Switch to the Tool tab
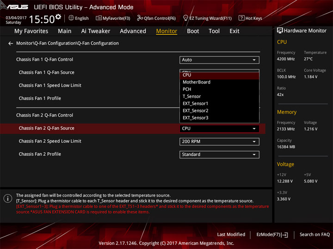Viewport: 333px width, 249px height. 214,31
